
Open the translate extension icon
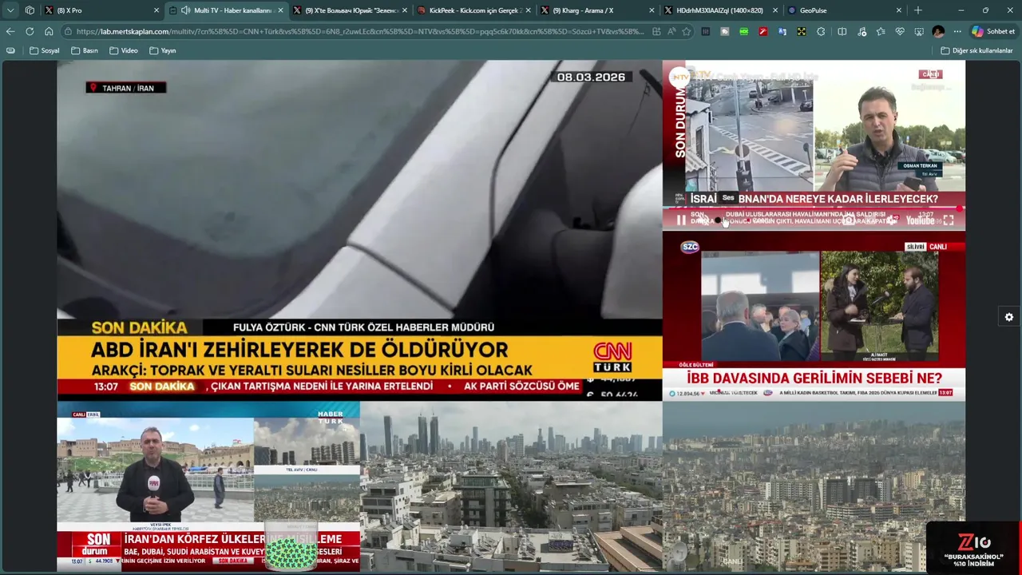(782, 31)
